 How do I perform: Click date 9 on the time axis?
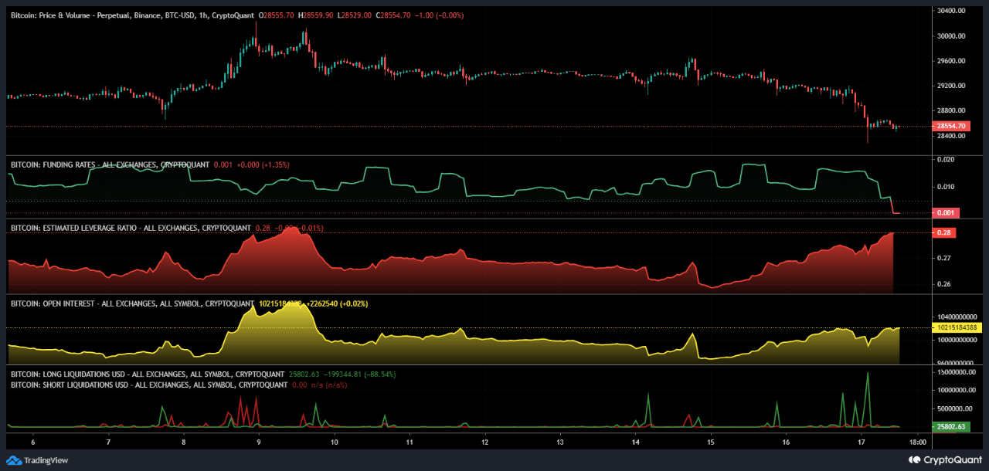click(259, 442)
